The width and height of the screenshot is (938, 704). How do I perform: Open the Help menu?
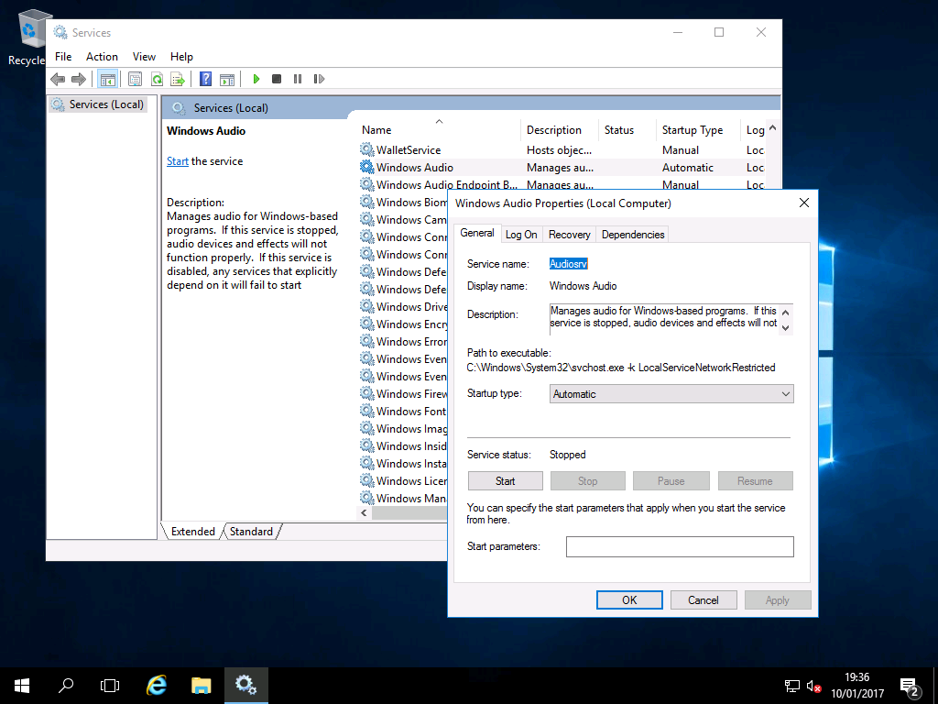click(181, 57)
